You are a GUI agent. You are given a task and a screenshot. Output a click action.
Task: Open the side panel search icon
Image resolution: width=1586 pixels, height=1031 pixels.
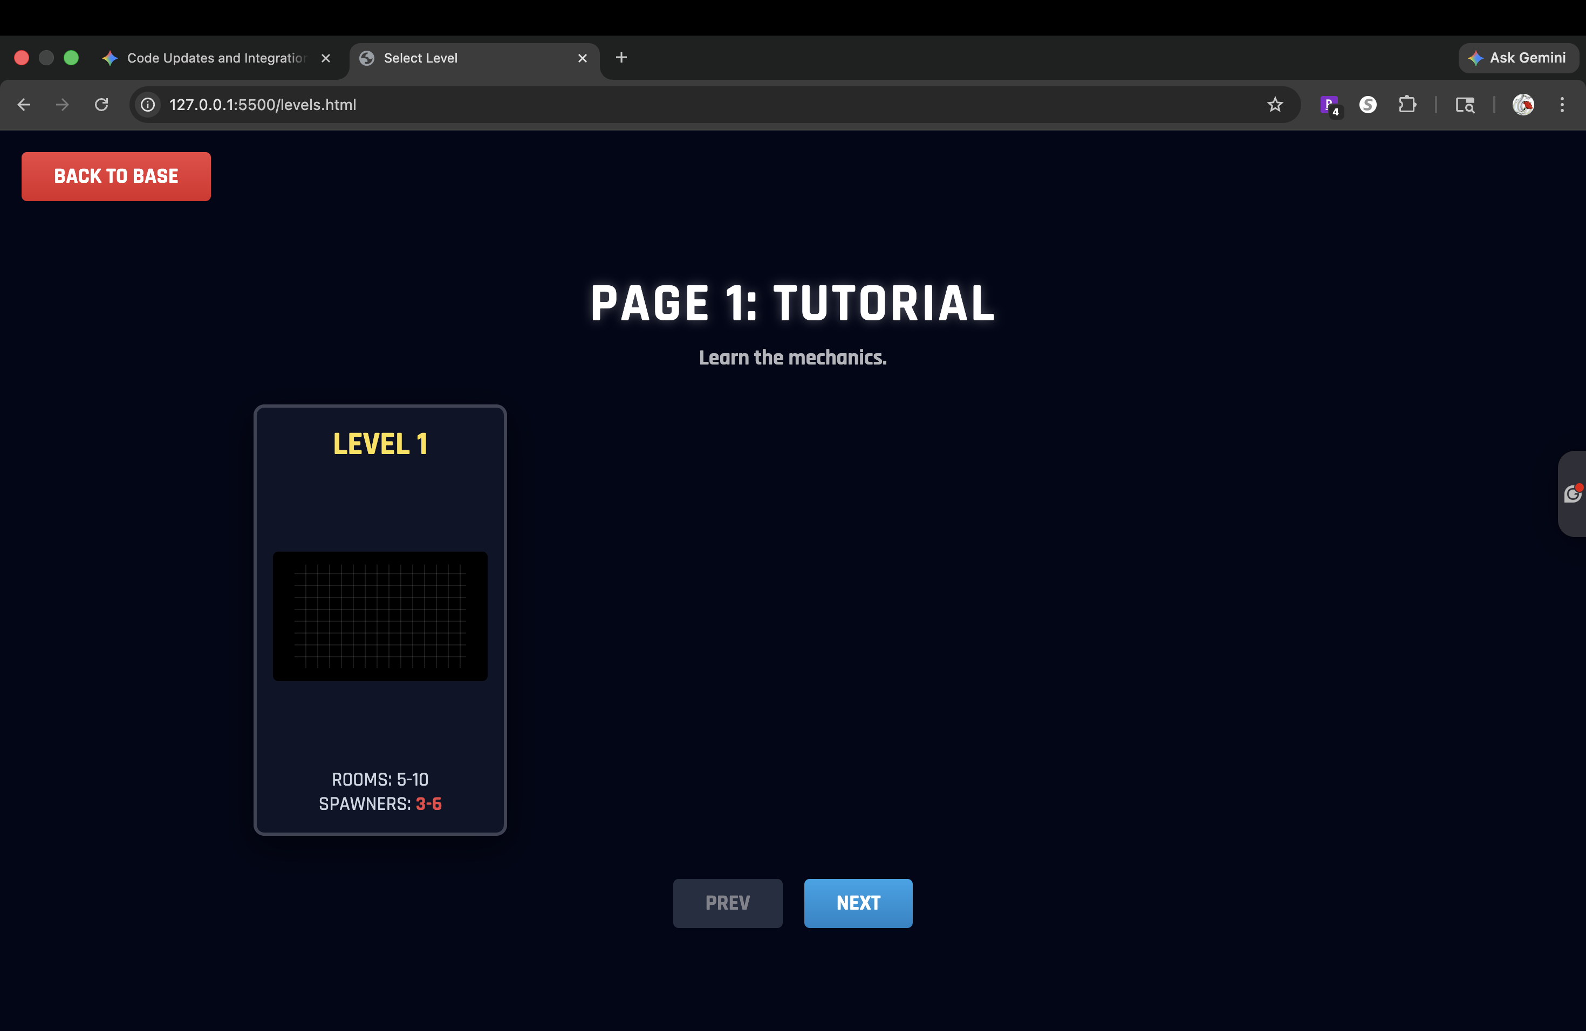coord(1464,105)
